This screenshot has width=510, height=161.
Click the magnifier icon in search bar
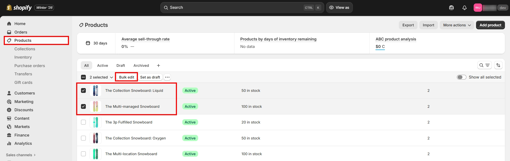[166, 8]
